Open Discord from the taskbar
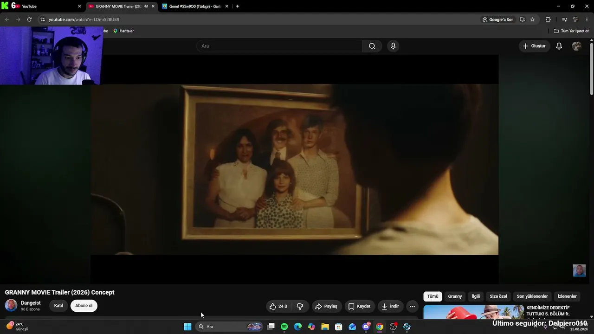The height and width of the screenshot is (334, 594). (366, 327)
